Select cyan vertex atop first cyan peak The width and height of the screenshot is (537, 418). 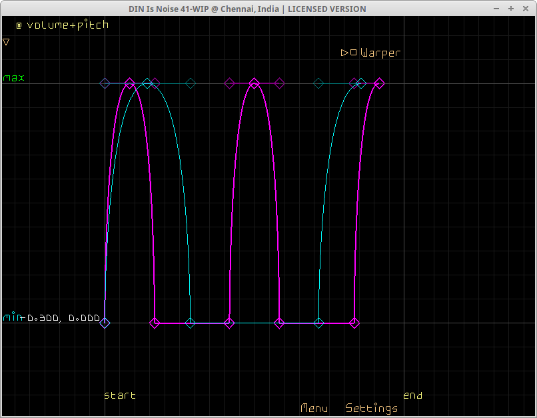click(x=147, y=83)
